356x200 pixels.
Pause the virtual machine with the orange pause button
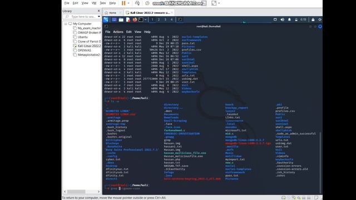click(x=123, y=3)
